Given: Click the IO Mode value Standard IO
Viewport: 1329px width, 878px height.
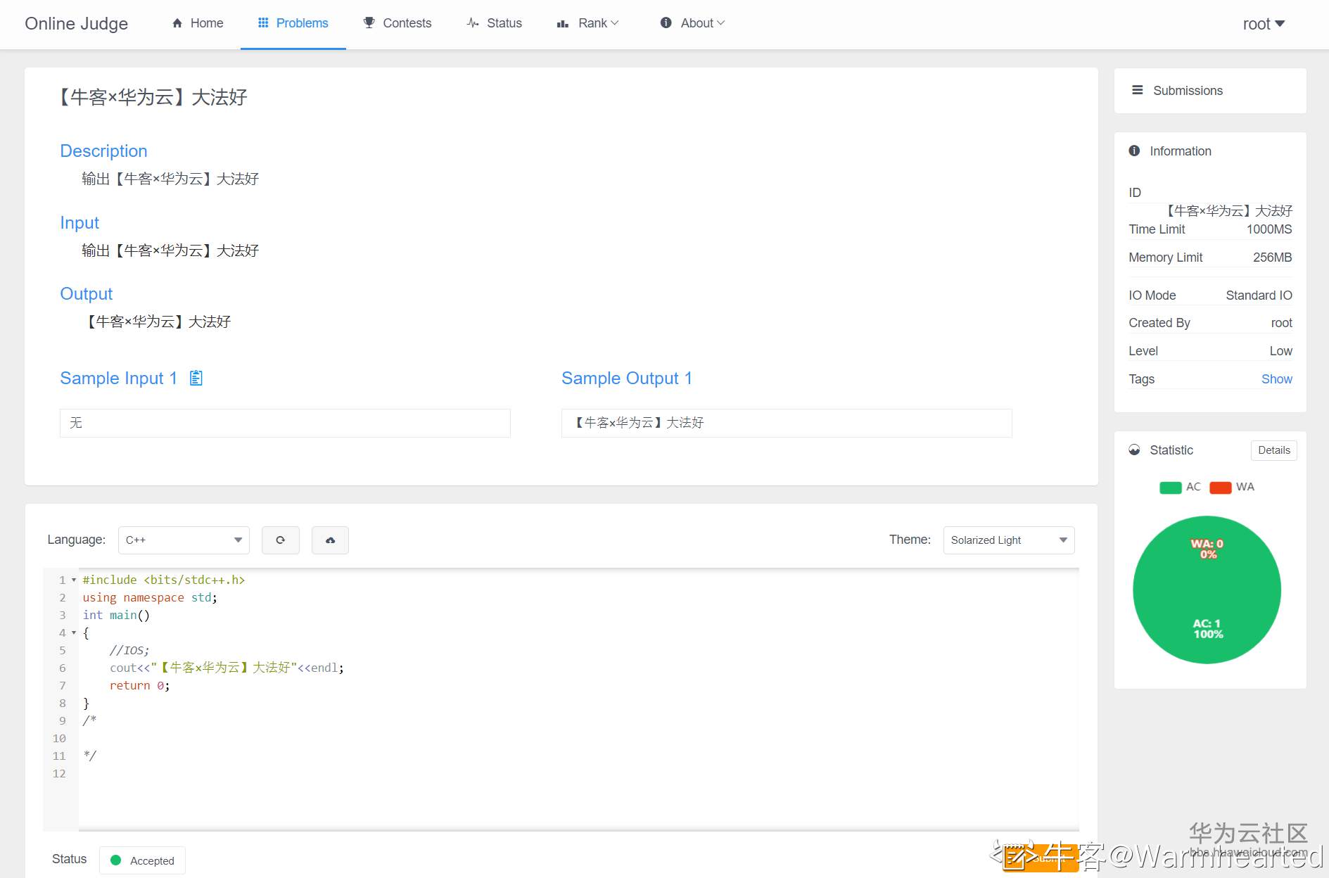Looking at the screenshot, I should pyautogui.click(x=1259, y=295).
